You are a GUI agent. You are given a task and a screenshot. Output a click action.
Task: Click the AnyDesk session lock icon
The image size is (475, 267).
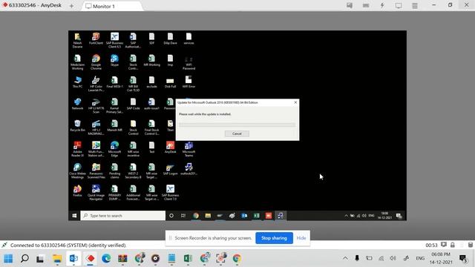[453, 245]
